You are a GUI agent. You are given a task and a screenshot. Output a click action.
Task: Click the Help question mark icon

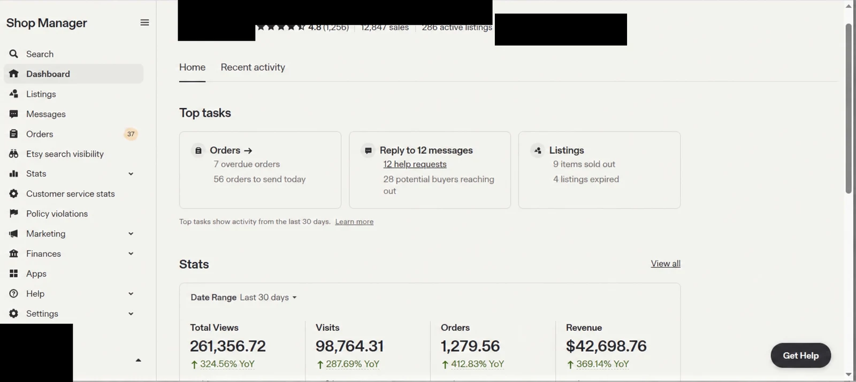[14, 294]
